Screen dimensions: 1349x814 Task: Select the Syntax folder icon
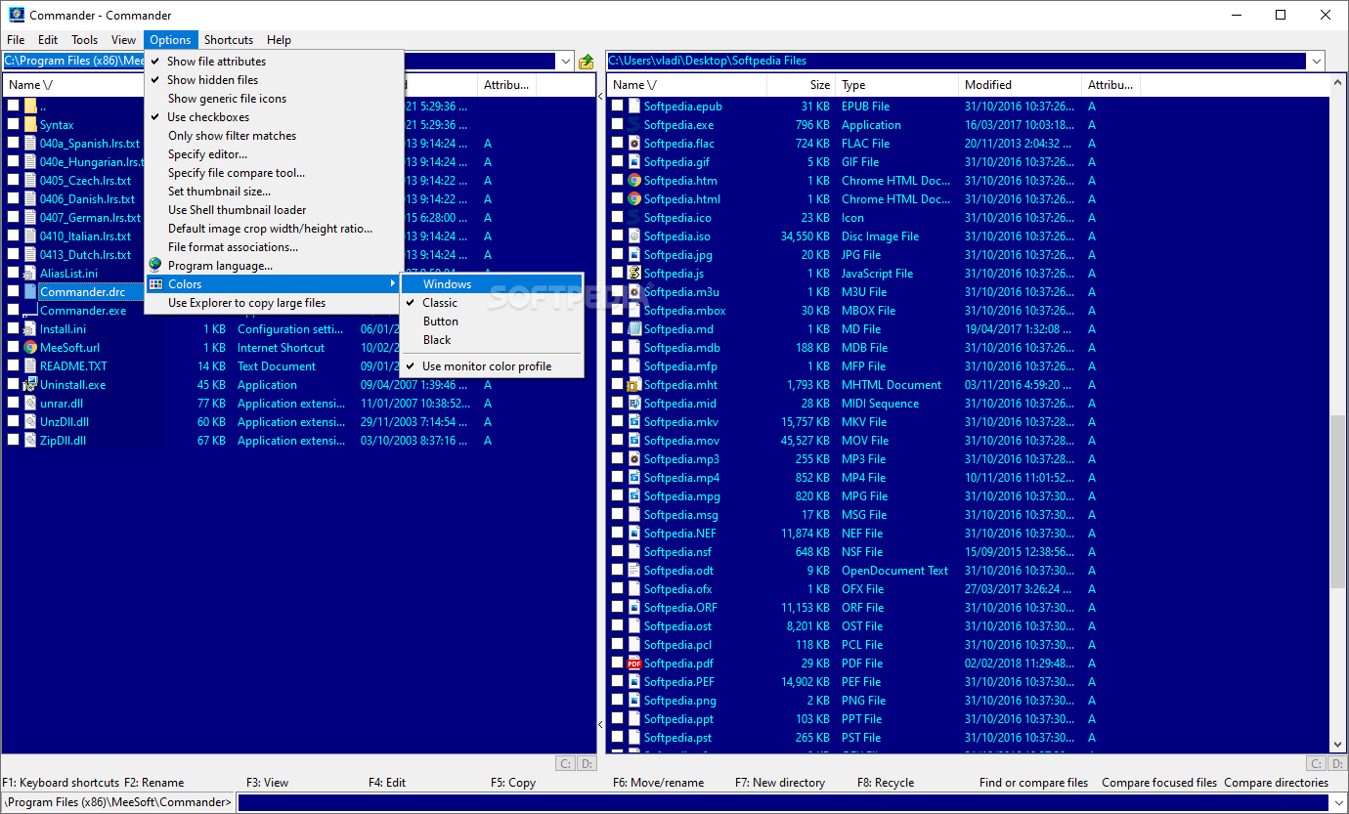[30, 125]
